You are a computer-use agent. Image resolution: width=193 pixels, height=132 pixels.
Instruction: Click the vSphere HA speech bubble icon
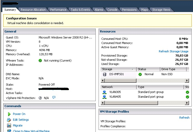54,97
